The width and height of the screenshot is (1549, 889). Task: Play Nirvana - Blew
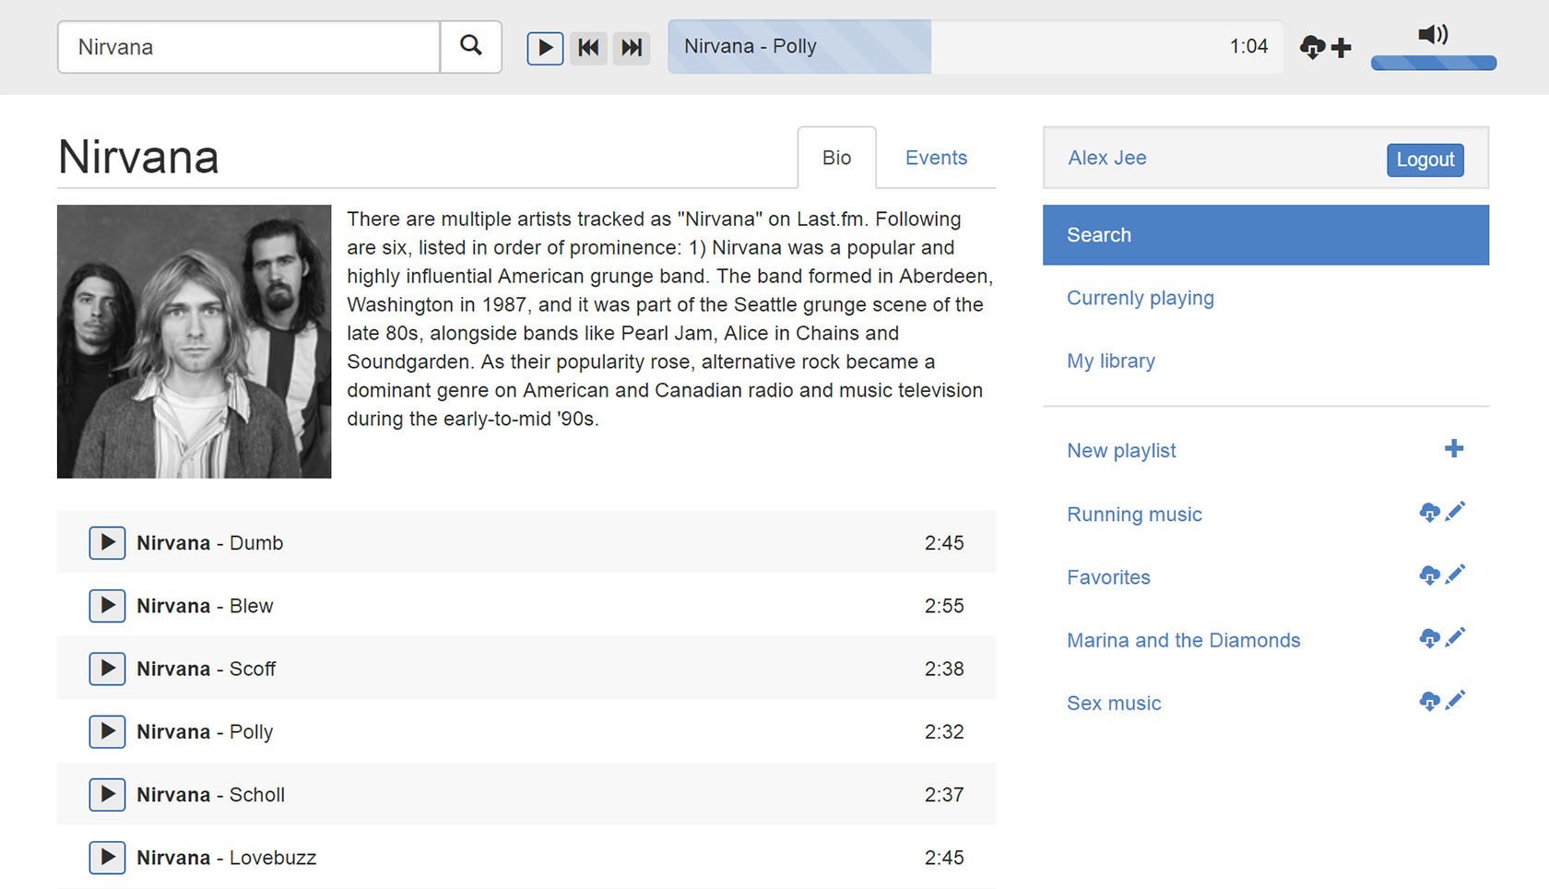(x=107, y=605)
